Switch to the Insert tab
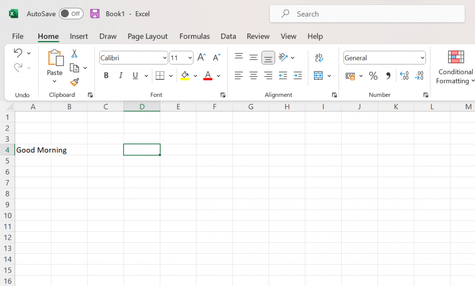475x286 pixels. pyautogui.click(x=79, y=36)
